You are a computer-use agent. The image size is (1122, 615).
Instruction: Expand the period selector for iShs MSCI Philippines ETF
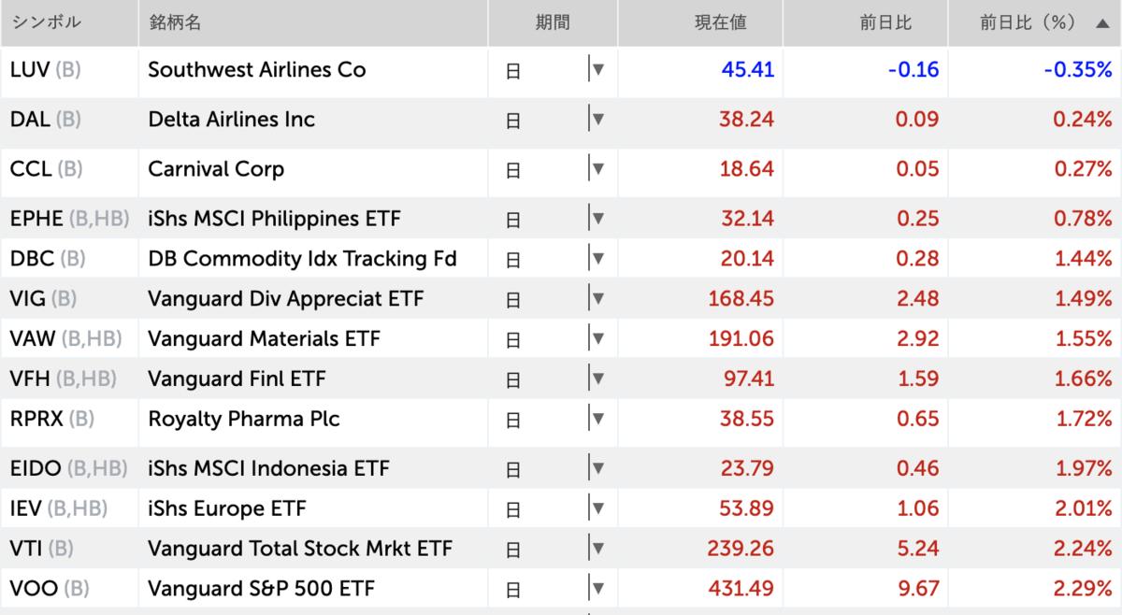[x=598, y=218]
